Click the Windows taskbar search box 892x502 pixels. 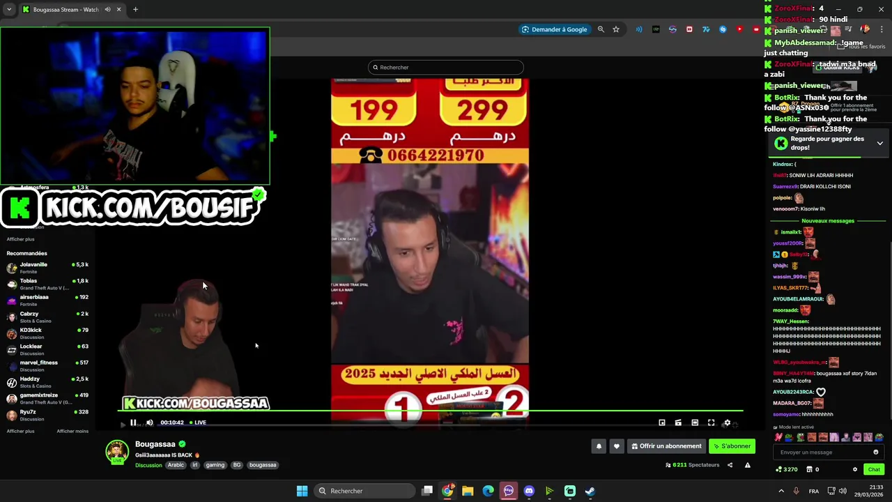[x=364, y=491]
